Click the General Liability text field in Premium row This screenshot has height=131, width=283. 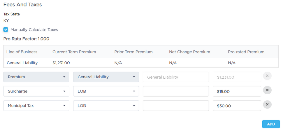(176, 77)
